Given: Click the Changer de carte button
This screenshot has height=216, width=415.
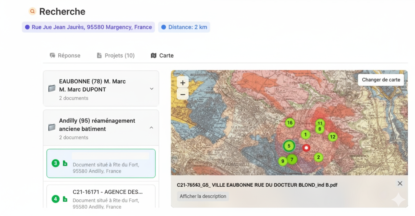Looking at the screenshot, I should coord(381,80).
